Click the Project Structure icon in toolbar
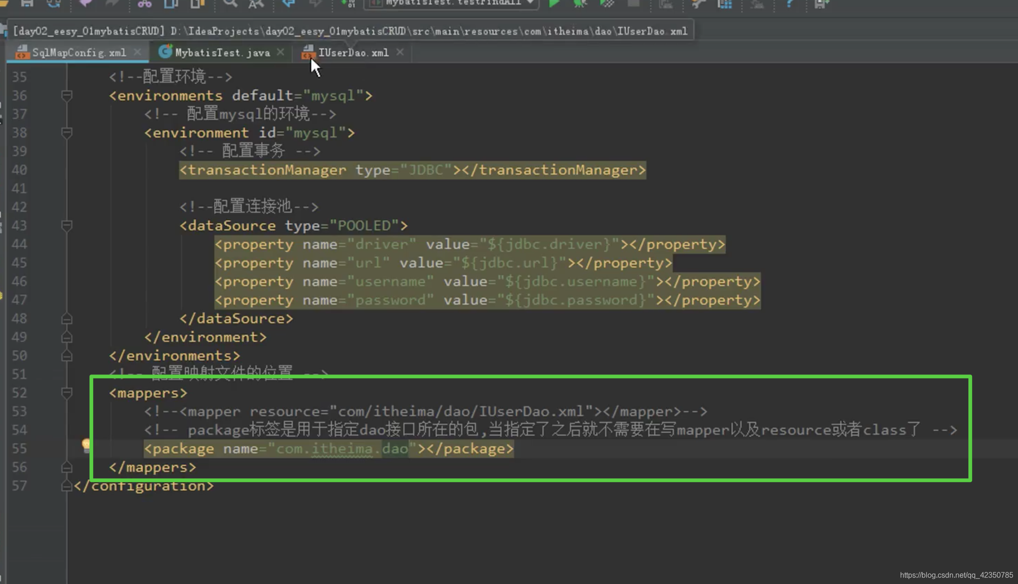The height and width of the screenshot is (584, 1018). [x=724, y=4]
